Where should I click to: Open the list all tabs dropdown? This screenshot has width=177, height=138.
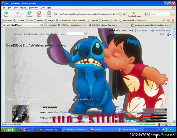(x=174, y=25)
